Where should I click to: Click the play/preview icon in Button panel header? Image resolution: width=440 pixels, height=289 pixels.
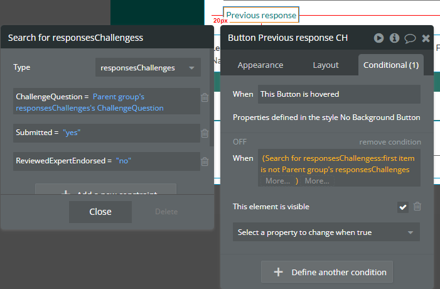(x=378, y=38)
